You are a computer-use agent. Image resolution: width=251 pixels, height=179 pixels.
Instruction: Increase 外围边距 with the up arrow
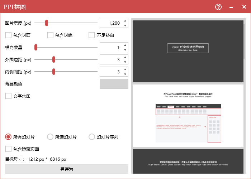[125, 57]
